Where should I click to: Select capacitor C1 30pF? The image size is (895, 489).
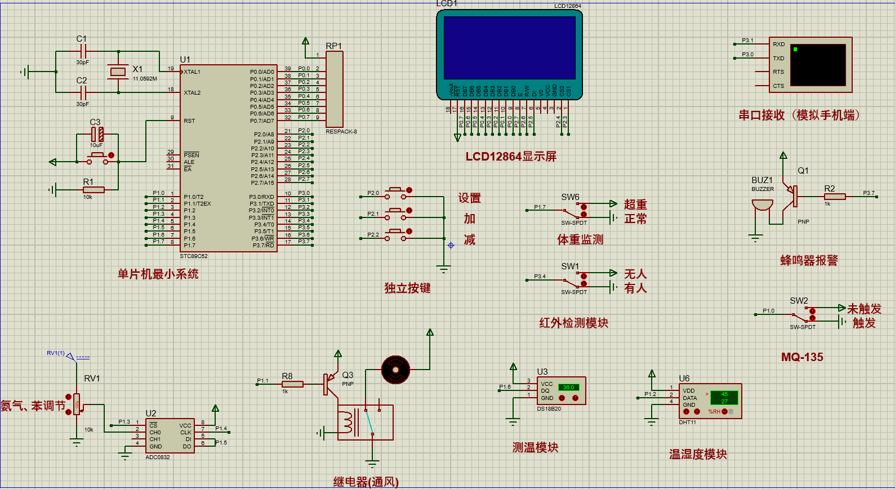point(83,51)
